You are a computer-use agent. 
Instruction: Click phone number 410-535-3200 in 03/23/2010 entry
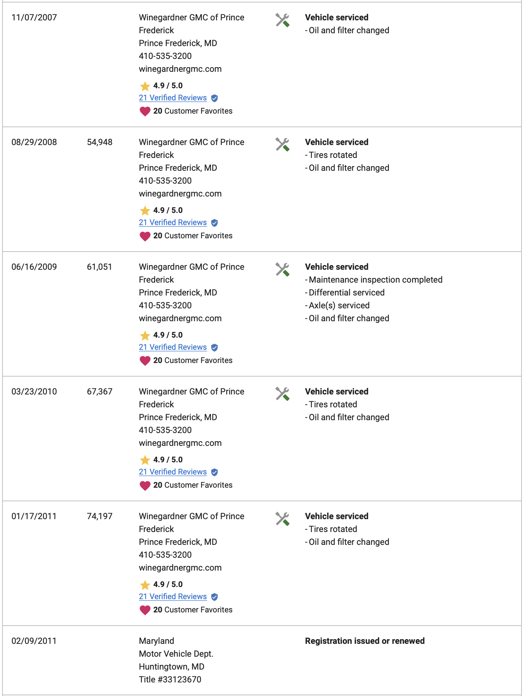165,430
